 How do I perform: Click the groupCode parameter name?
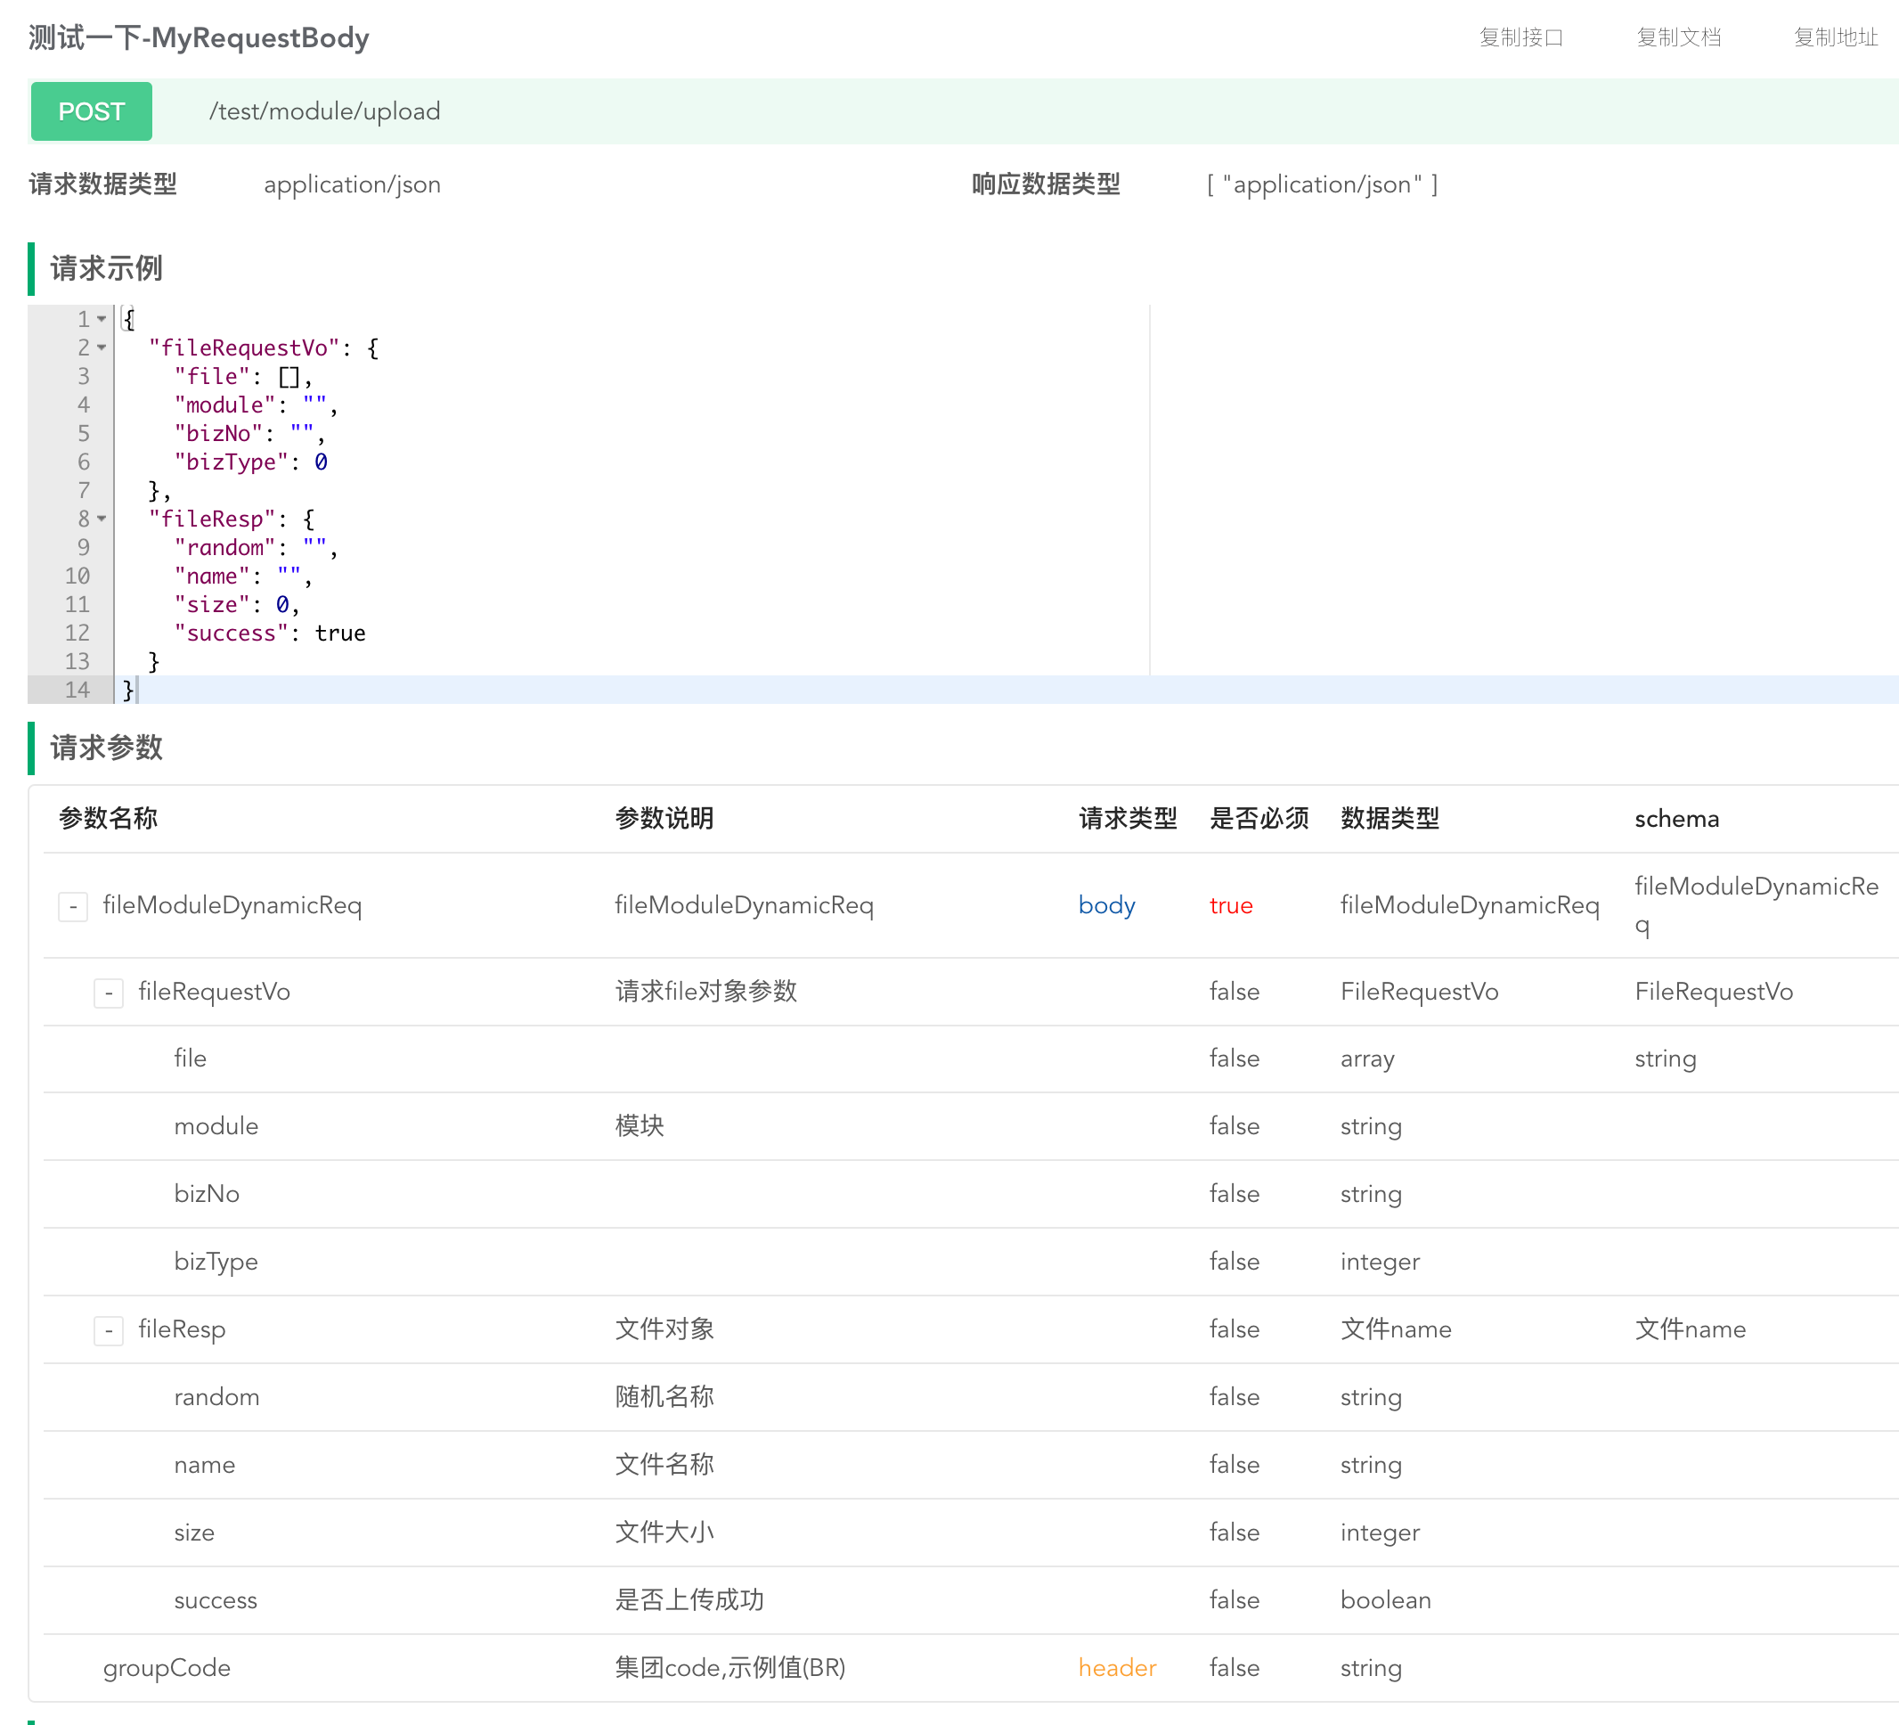[x=166, y=1668]
